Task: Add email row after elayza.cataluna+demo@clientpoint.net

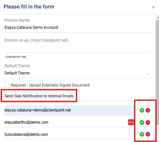Action: 142,110
